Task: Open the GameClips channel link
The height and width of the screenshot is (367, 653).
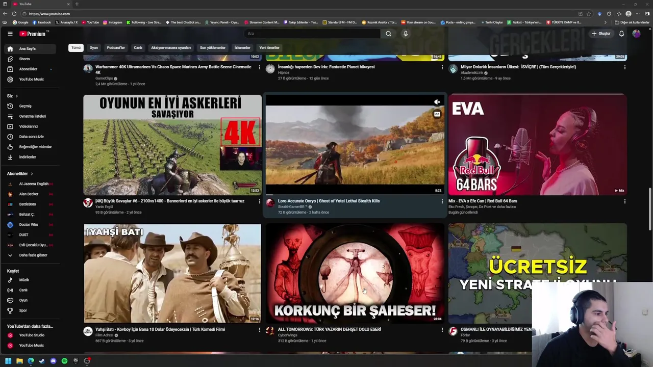Action: pos(104,78)
